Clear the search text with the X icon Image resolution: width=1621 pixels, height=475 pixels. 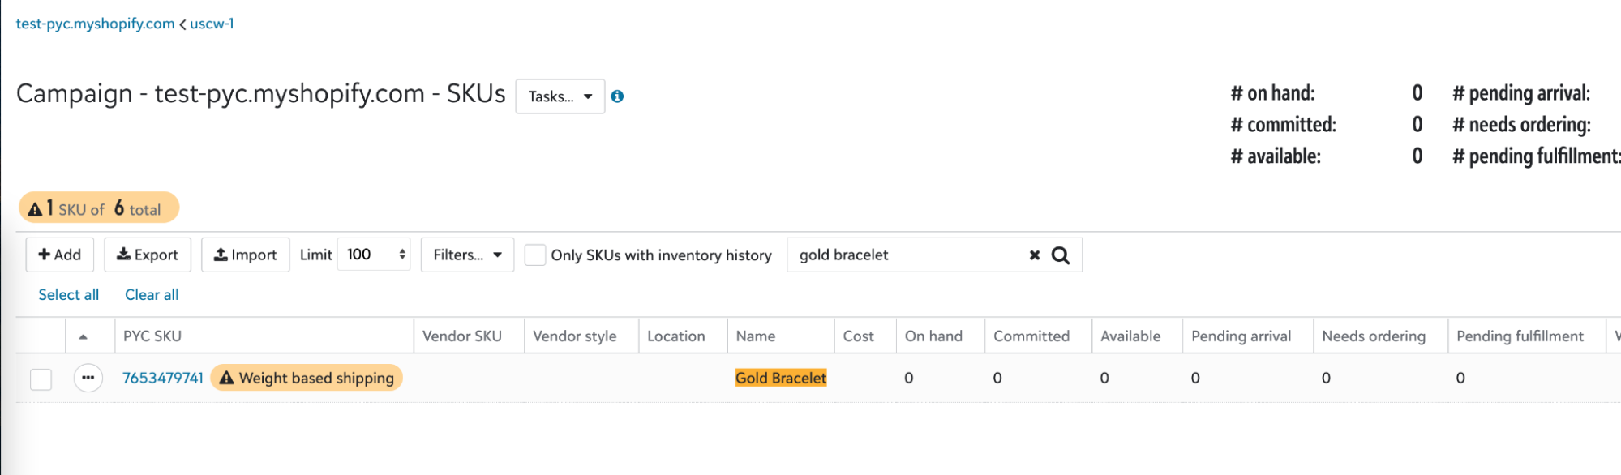1034,255
